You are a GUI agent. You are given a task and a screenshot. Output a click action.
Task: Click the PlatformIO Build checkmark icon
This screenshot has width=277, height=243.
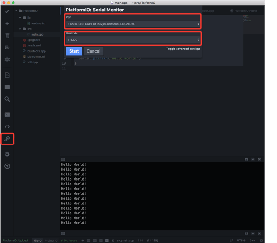pyautogui.click(x=7, y=12)
